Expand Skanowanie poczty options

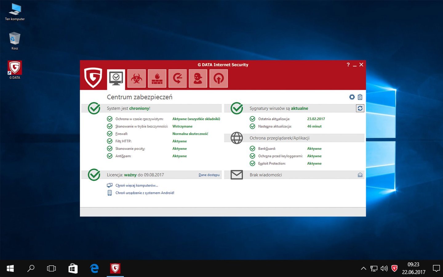click(x=179, y=149)
